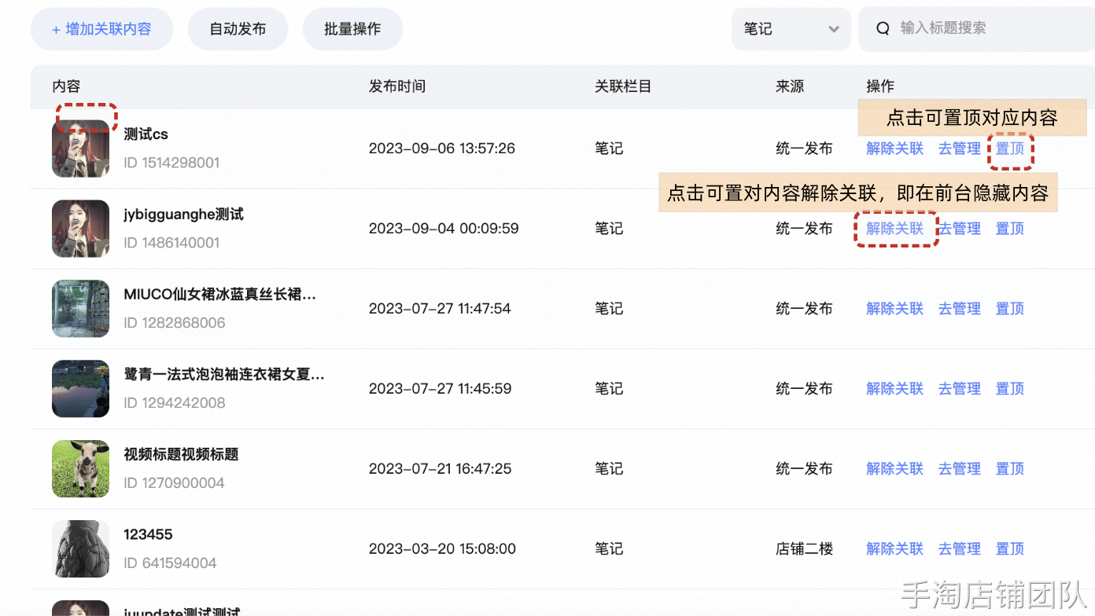Click 解除关联 for 鹭青一法式 row
The width and height of the screenshot is (1095, 616).
[x=894, y=389]
